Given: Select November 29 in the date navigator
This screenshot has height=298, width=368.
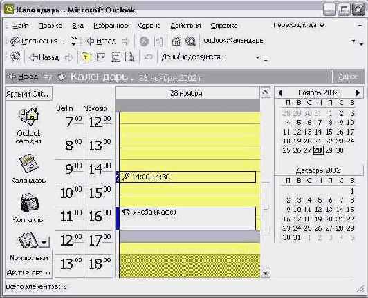Looking at the screenshot, I should click(329, 150).
